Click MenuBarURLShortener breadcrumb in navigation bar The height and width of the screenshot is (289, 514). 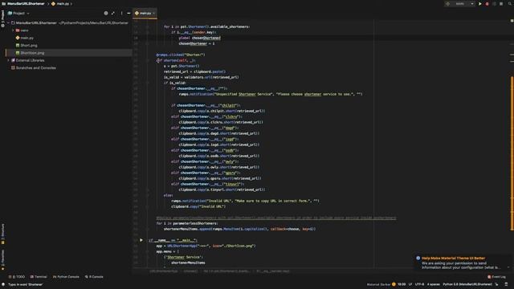(x=23, y=3)
